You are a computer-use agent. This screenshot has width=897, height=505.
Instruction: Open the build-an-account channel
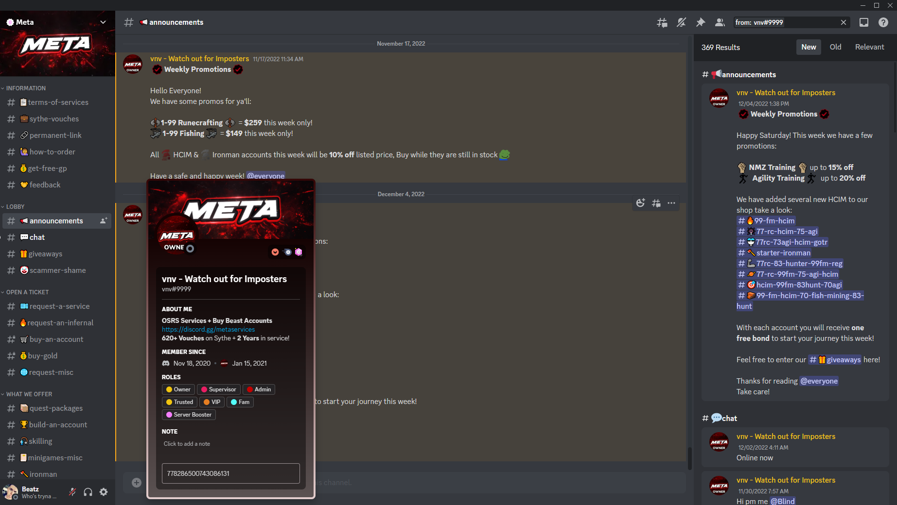tap(57, 425)
